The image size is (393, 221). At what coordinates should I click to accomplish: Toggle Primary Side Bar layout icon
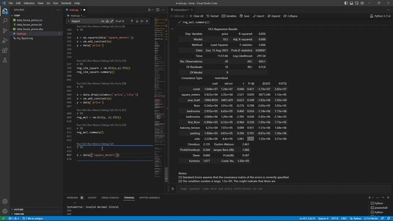click(x=346, y=3)
